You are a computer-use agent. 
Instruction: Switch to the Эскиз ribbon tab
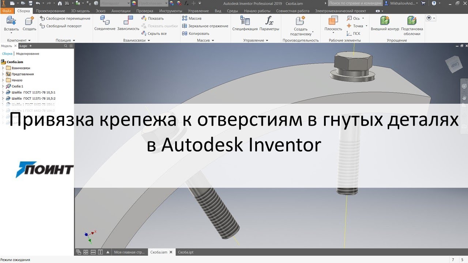(101, 11)
